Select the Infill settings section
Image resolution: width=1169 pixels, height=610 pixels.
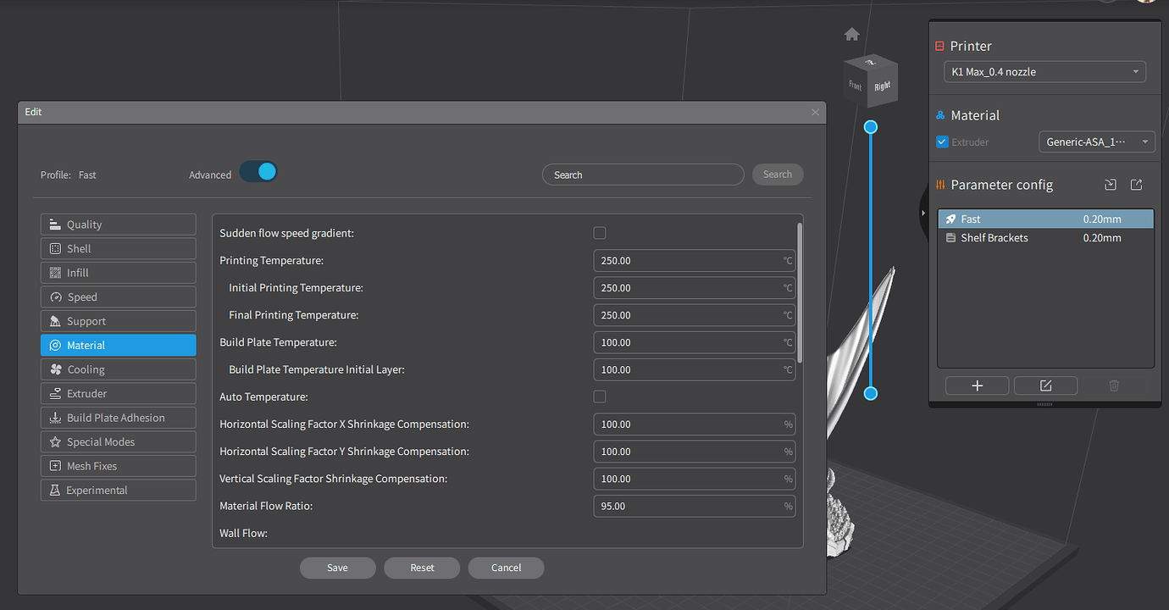[x=118, y=272]
